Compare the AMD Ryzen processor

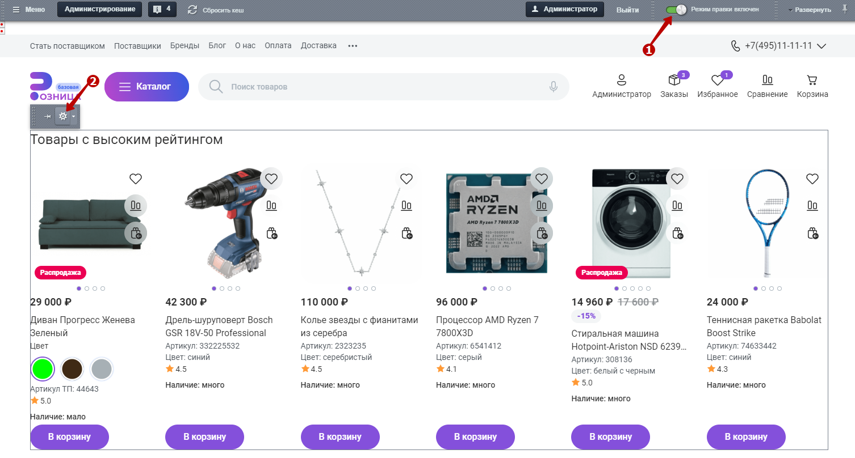click(542, 205)
